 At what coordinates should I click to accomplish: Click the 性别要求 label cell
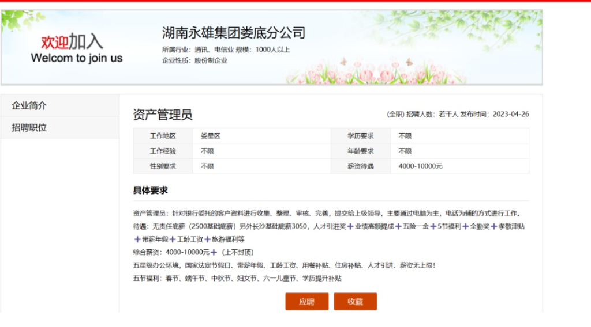[163, 166]
